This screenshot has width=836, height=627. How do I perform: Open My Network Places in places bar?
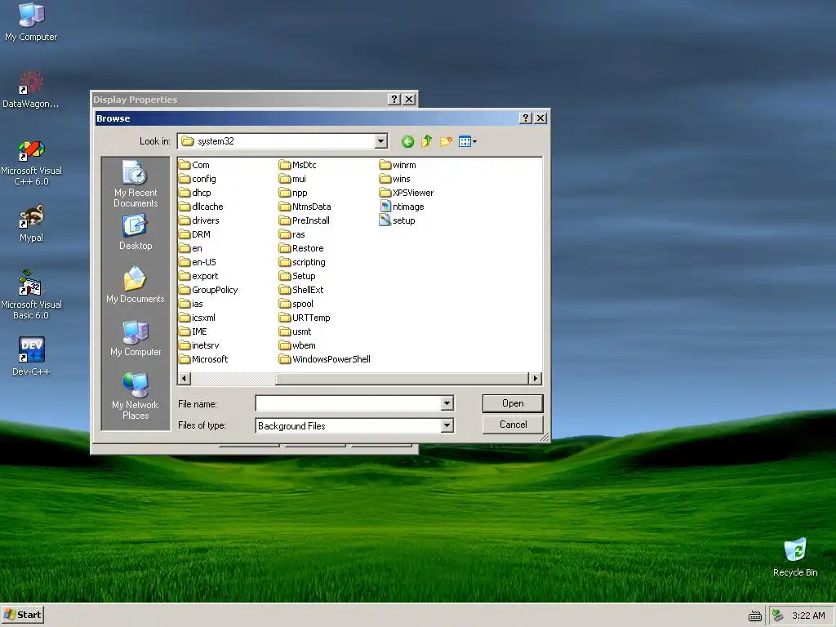(x=136, y=396)
